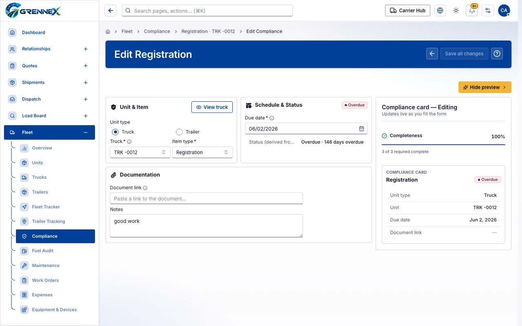This screenshot has height=326, width=522.
Task: Expand the Relationships menu plus
Action: 86,49
